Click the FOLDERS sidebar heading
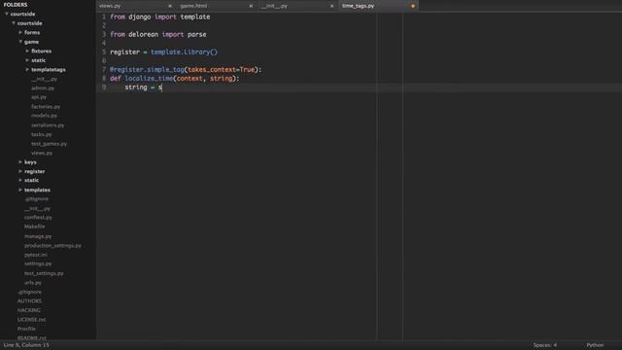Viewport: 622px width, 350px height. click(16, 4)
